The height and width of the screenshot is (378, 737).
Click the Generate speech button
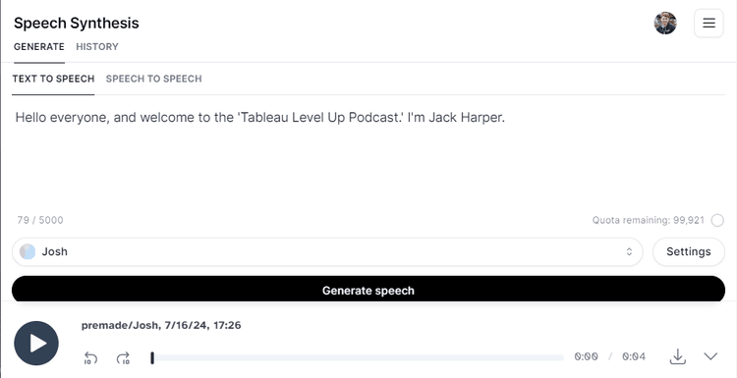[368, 290]
